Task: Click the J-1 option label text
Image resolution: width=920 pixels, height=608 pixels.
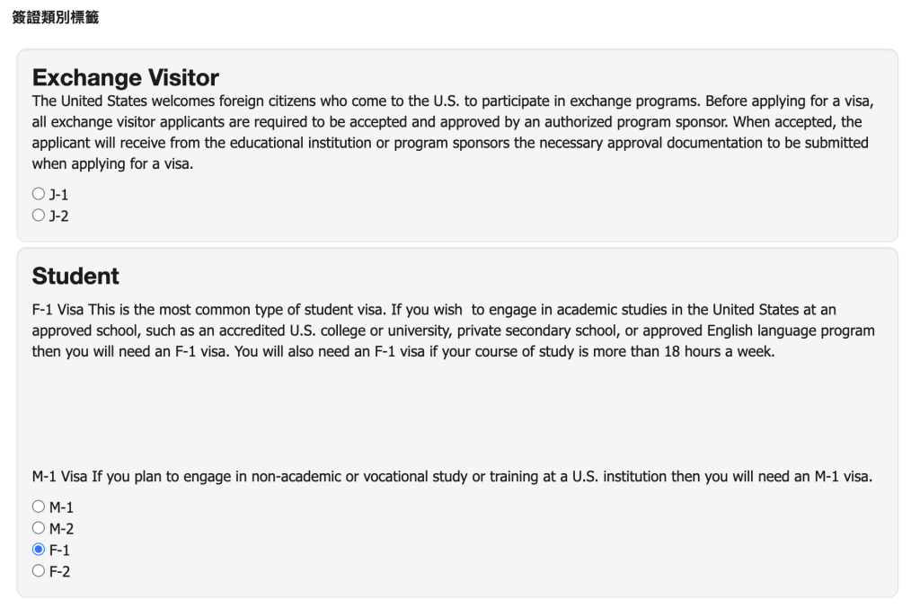Action: [59, 195]
